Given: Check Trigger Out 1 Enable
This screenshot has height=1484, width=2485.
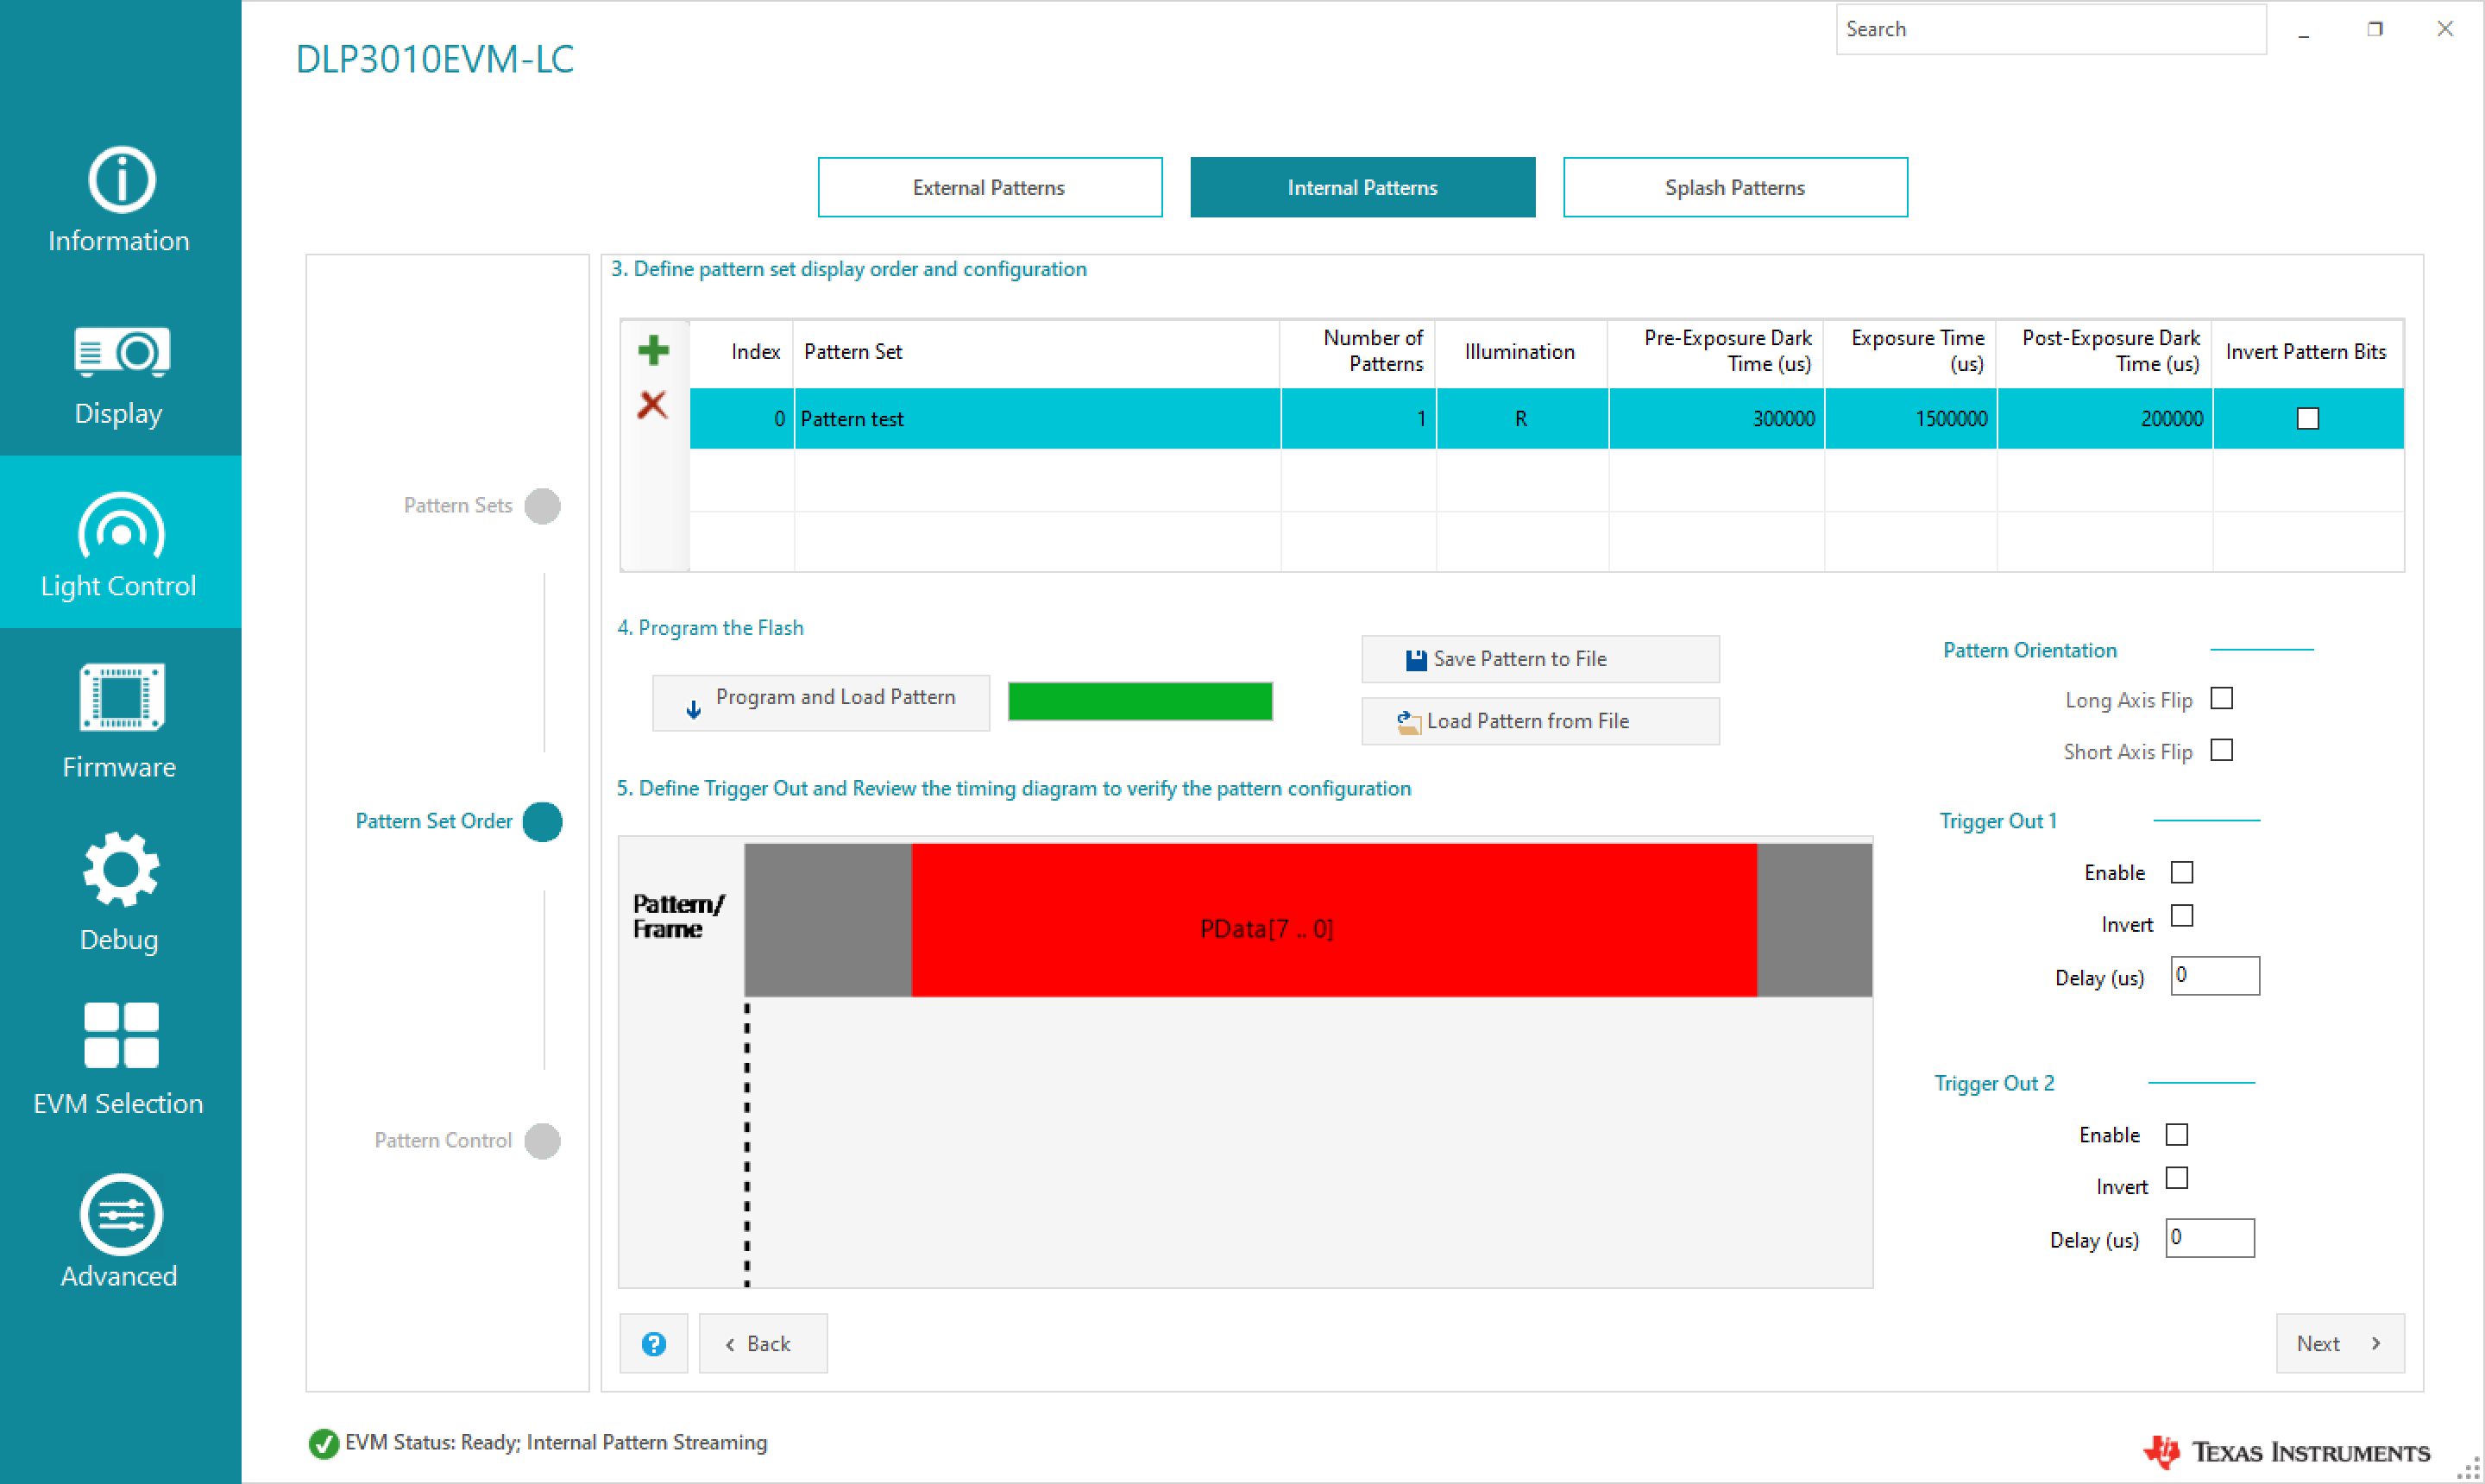Looking at the screenshot, I should click(x=2182, y=872).
